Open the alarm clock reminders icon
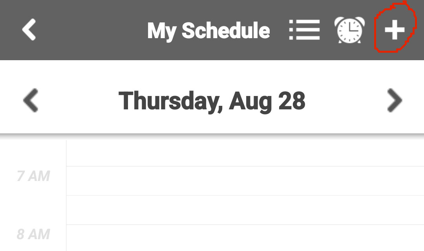This screenshot has width=424, height=251. [x=349, y=30]
